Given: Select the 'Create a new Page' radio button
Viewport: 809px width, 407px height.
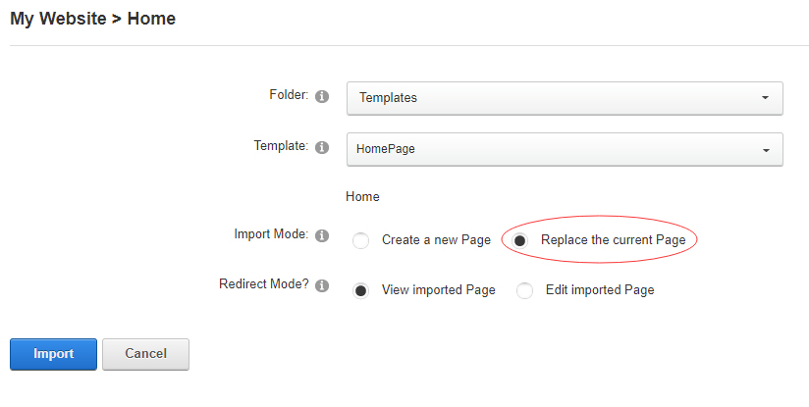Looking at the screenshot, I should click(x=361, y=240).
